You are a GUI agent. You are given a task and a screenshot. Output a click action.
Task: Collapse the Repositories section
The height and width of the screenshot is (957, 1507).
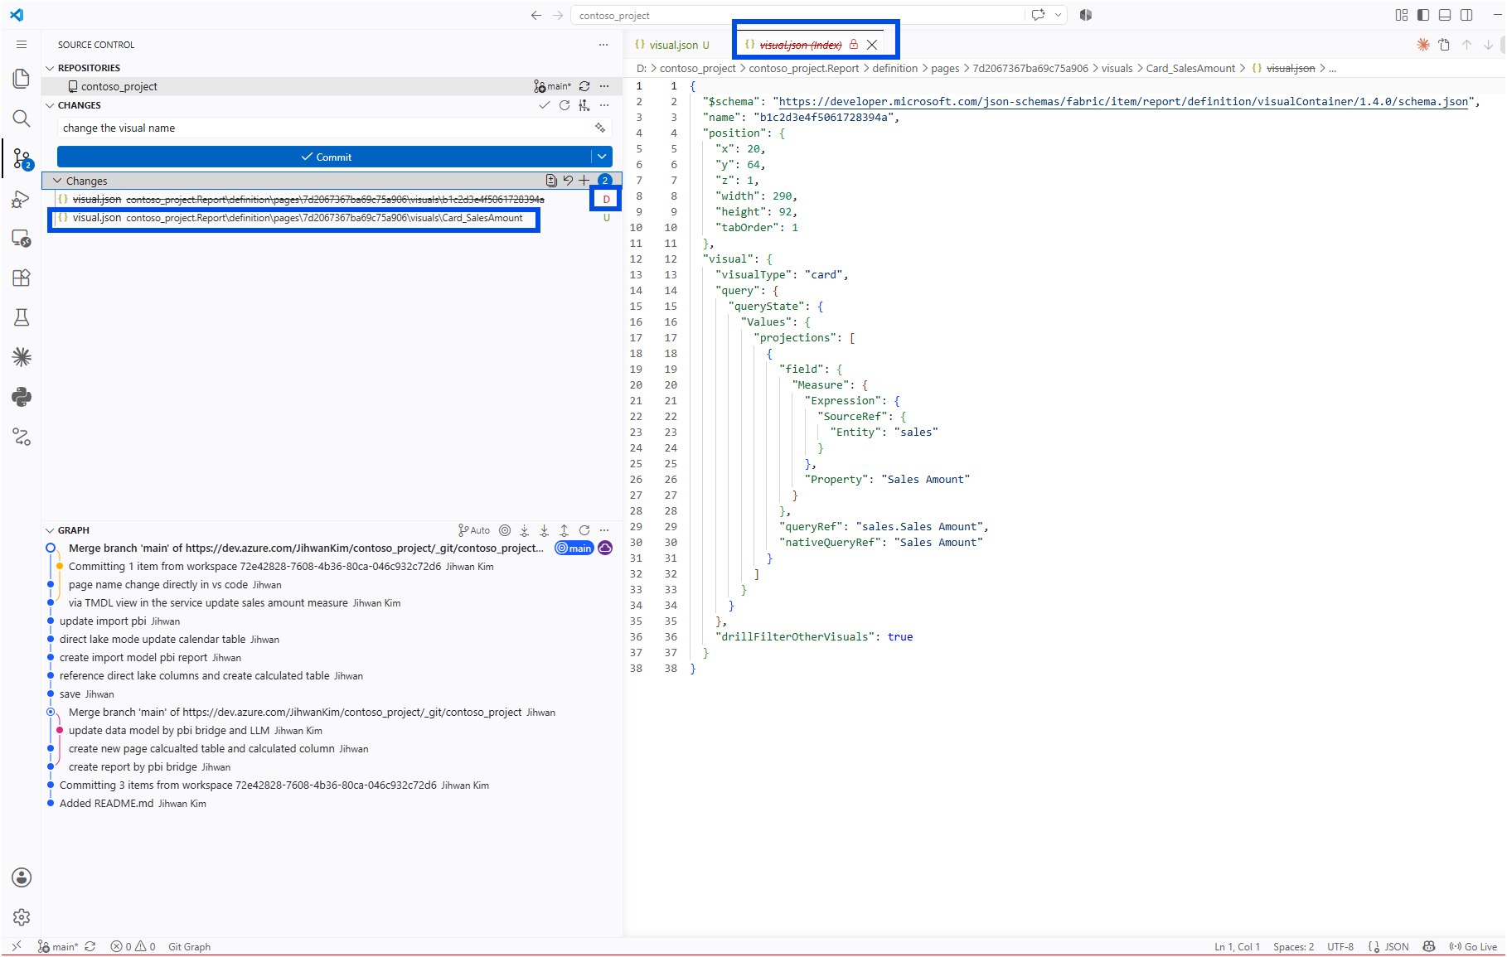(x=50, y=68)
